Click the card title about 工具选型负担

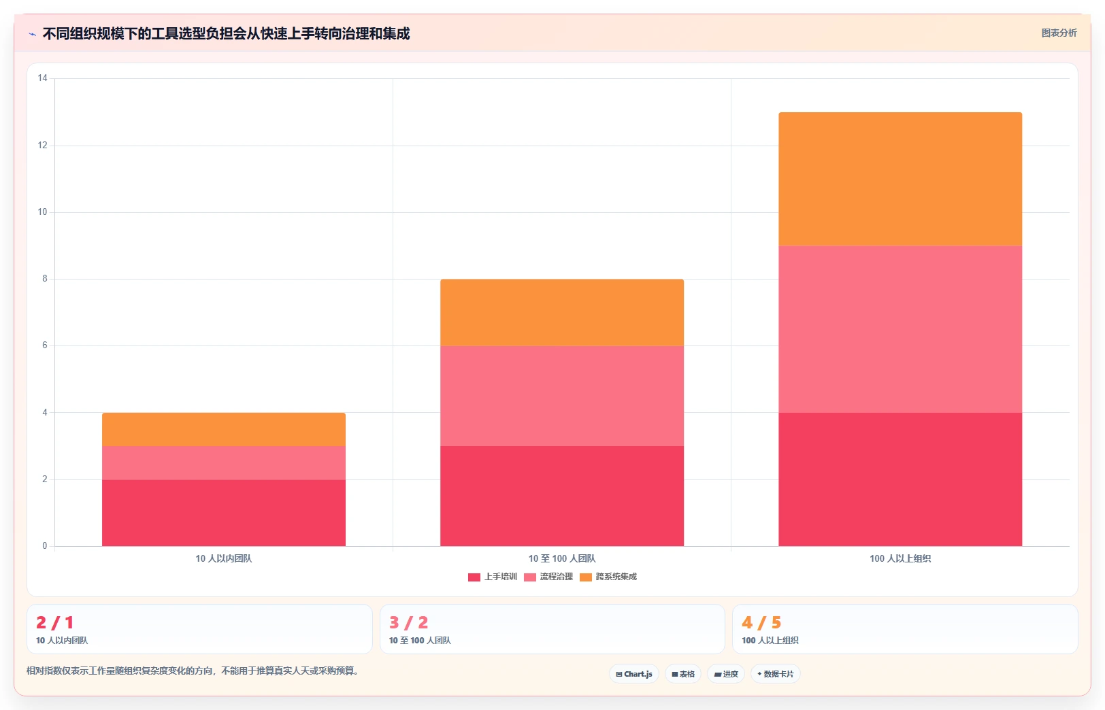pyautogui.click(x=226, y=34)
